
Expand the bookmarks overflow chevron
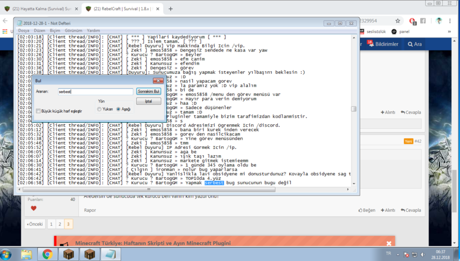pos(449,32)
